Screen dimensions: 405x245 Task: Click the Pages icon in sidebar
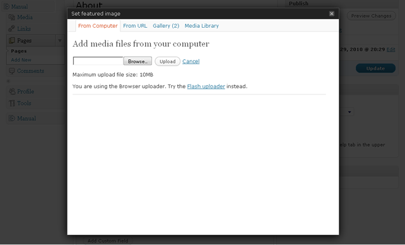(x=11, y=40)
